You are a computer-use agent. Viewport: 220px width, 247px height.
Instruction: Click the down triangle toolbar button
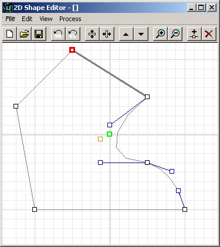tap(141, 34)
